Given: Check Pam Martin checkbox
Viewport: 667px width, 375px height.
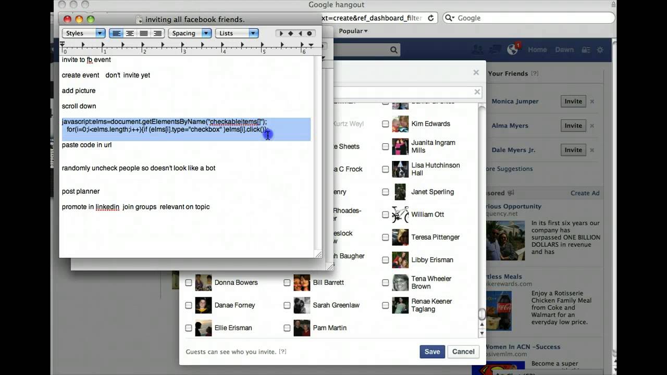Looking at the screenshot, I should pos(287,328).
